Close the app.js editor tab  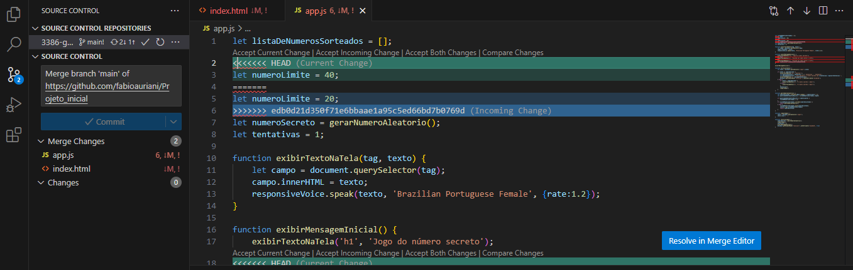(363, 11)
